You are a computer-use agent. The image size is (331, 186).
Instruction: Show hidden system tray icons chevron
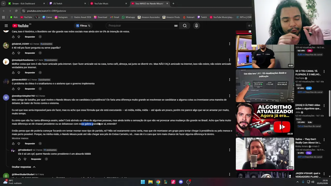coord(297,182)
